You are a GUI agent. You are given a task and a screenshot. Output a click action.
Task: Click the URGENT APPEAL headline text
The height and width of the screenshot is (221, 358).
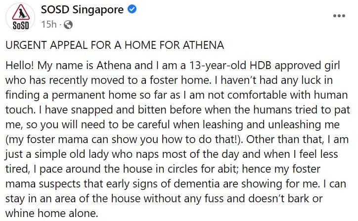point(115,45)
